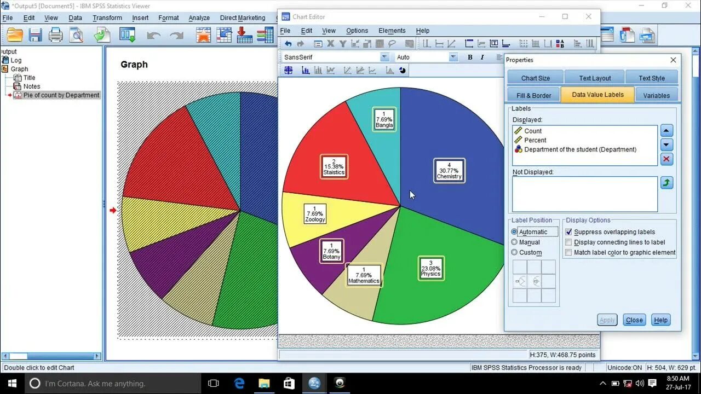This screenshot has width=701, height=394.
Task: Remove label with red X button
Action: click(x=666, y=159)
